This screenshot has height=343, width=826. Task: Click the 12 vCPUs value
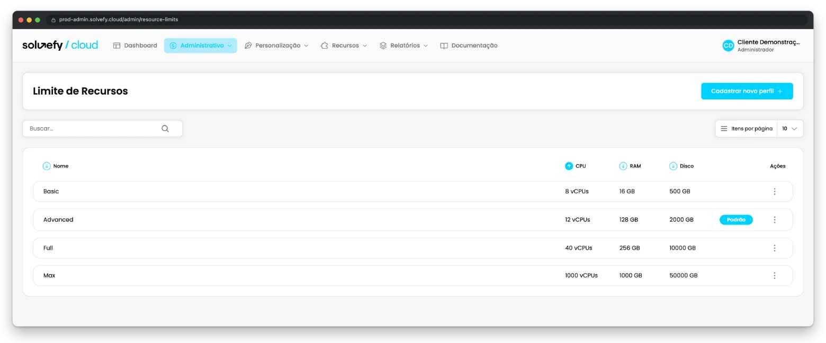[x=578, y=220]
